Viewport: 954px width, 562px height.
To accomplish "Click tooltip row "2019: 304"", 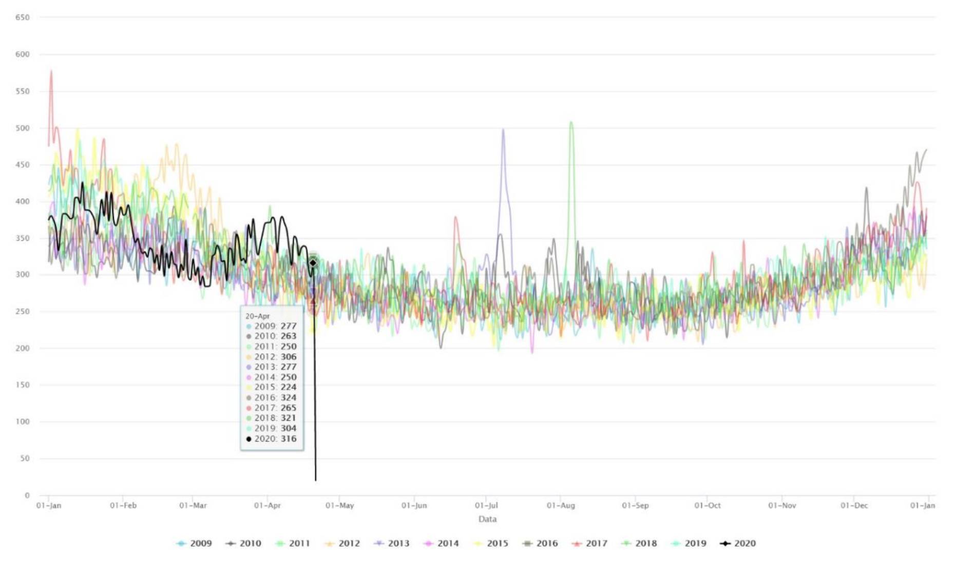I will coord(271,428).
